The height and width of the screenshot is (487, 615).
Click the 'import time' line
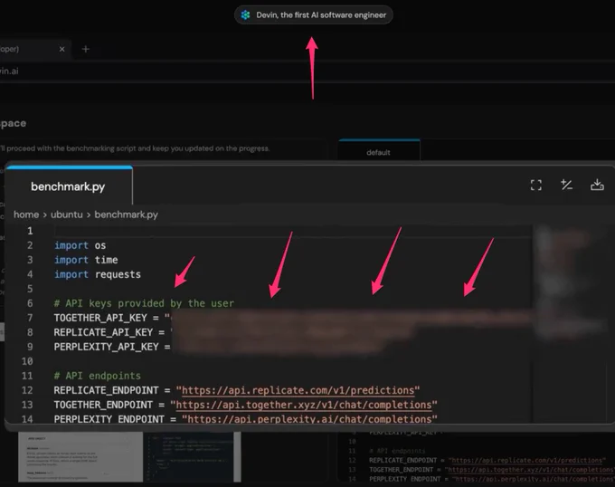click(x=86, y=260)
